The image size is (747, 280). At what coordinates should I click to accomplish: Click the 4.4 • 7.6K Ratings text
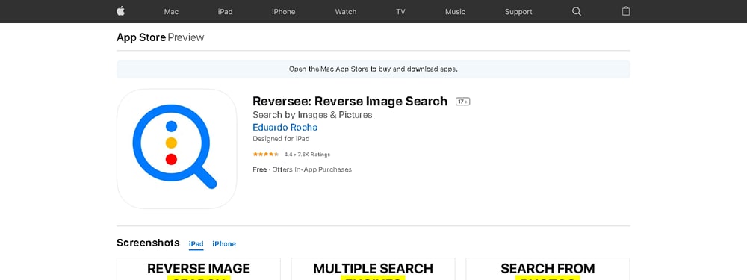click(307, 155)
